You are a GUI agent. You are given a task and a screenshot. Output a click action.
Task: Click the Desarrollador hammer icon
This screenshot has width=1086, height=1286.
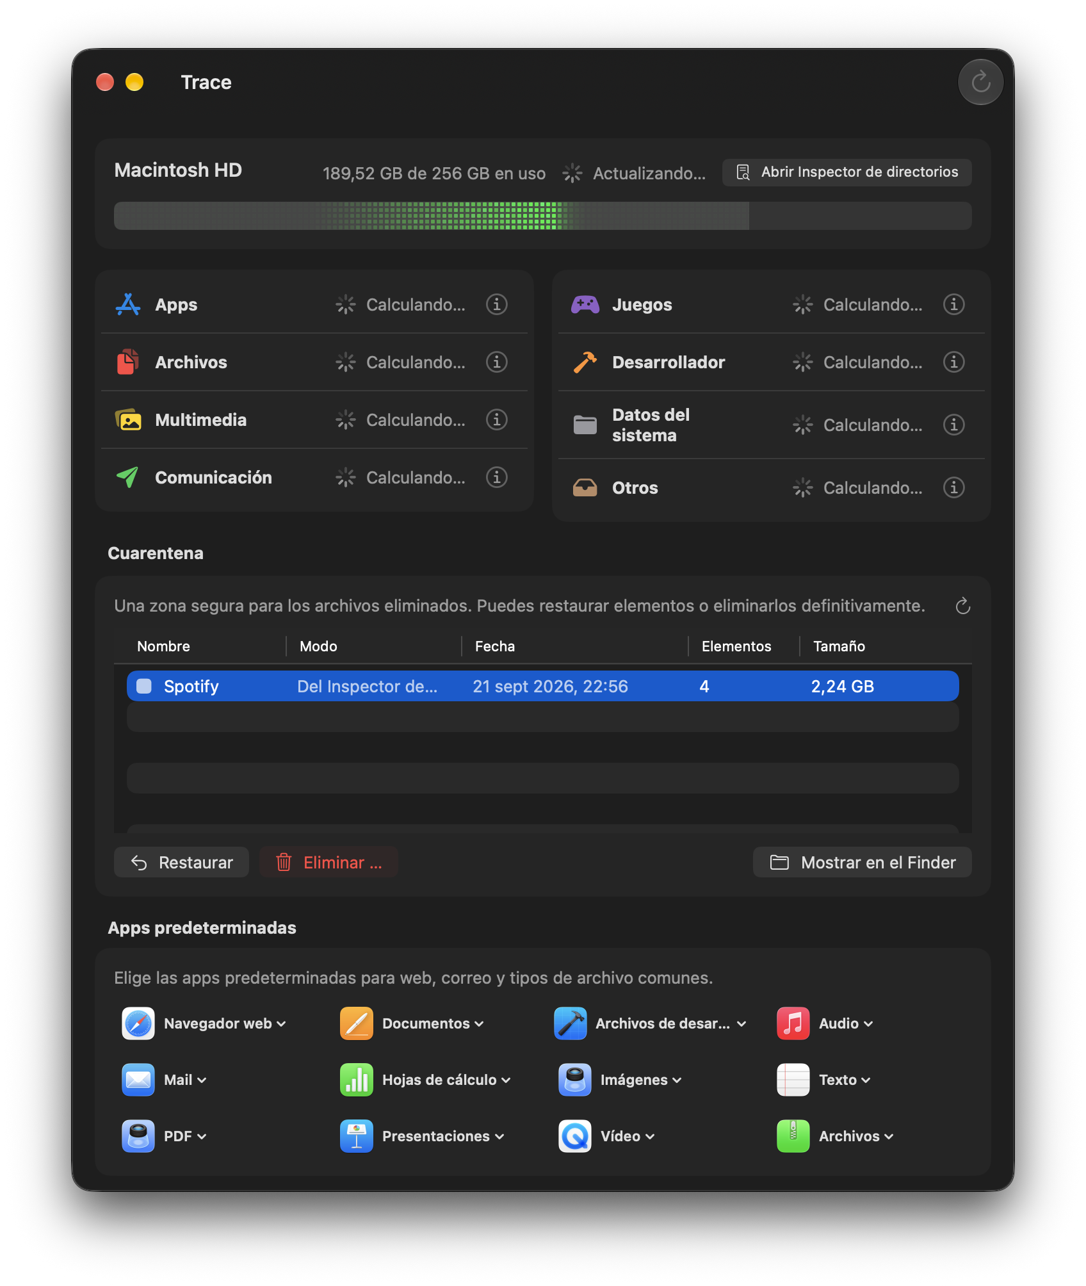pyautogui.click(x=585, y=362)
